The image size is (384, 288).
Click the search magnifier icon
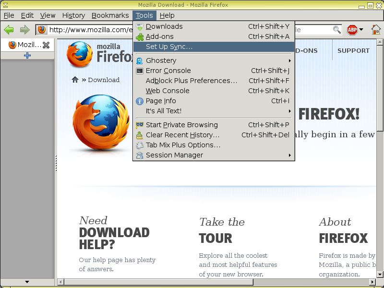tap(337, 30)
